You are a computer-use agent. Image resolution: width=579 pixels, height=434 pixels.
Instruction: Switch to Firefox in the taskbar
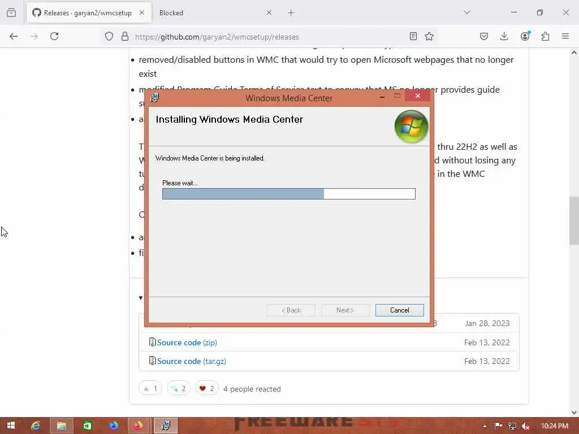[139, 426]
